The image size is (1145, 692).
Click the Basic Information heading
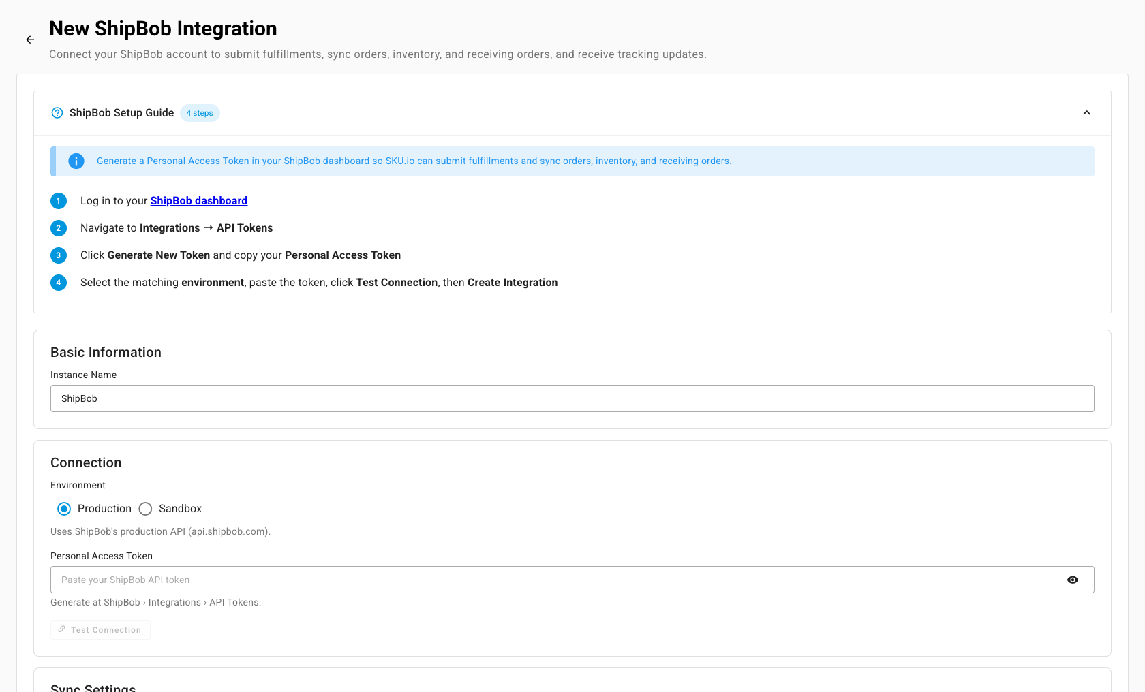106,352
